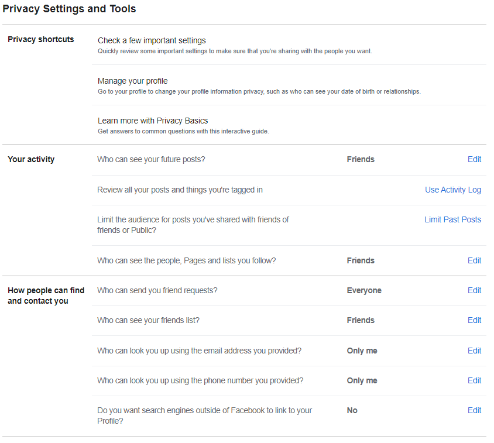This screenshot has width=494, height=443.
Task: Click 'Limit the audience for posts' question text
Action: tap(193, 225)
